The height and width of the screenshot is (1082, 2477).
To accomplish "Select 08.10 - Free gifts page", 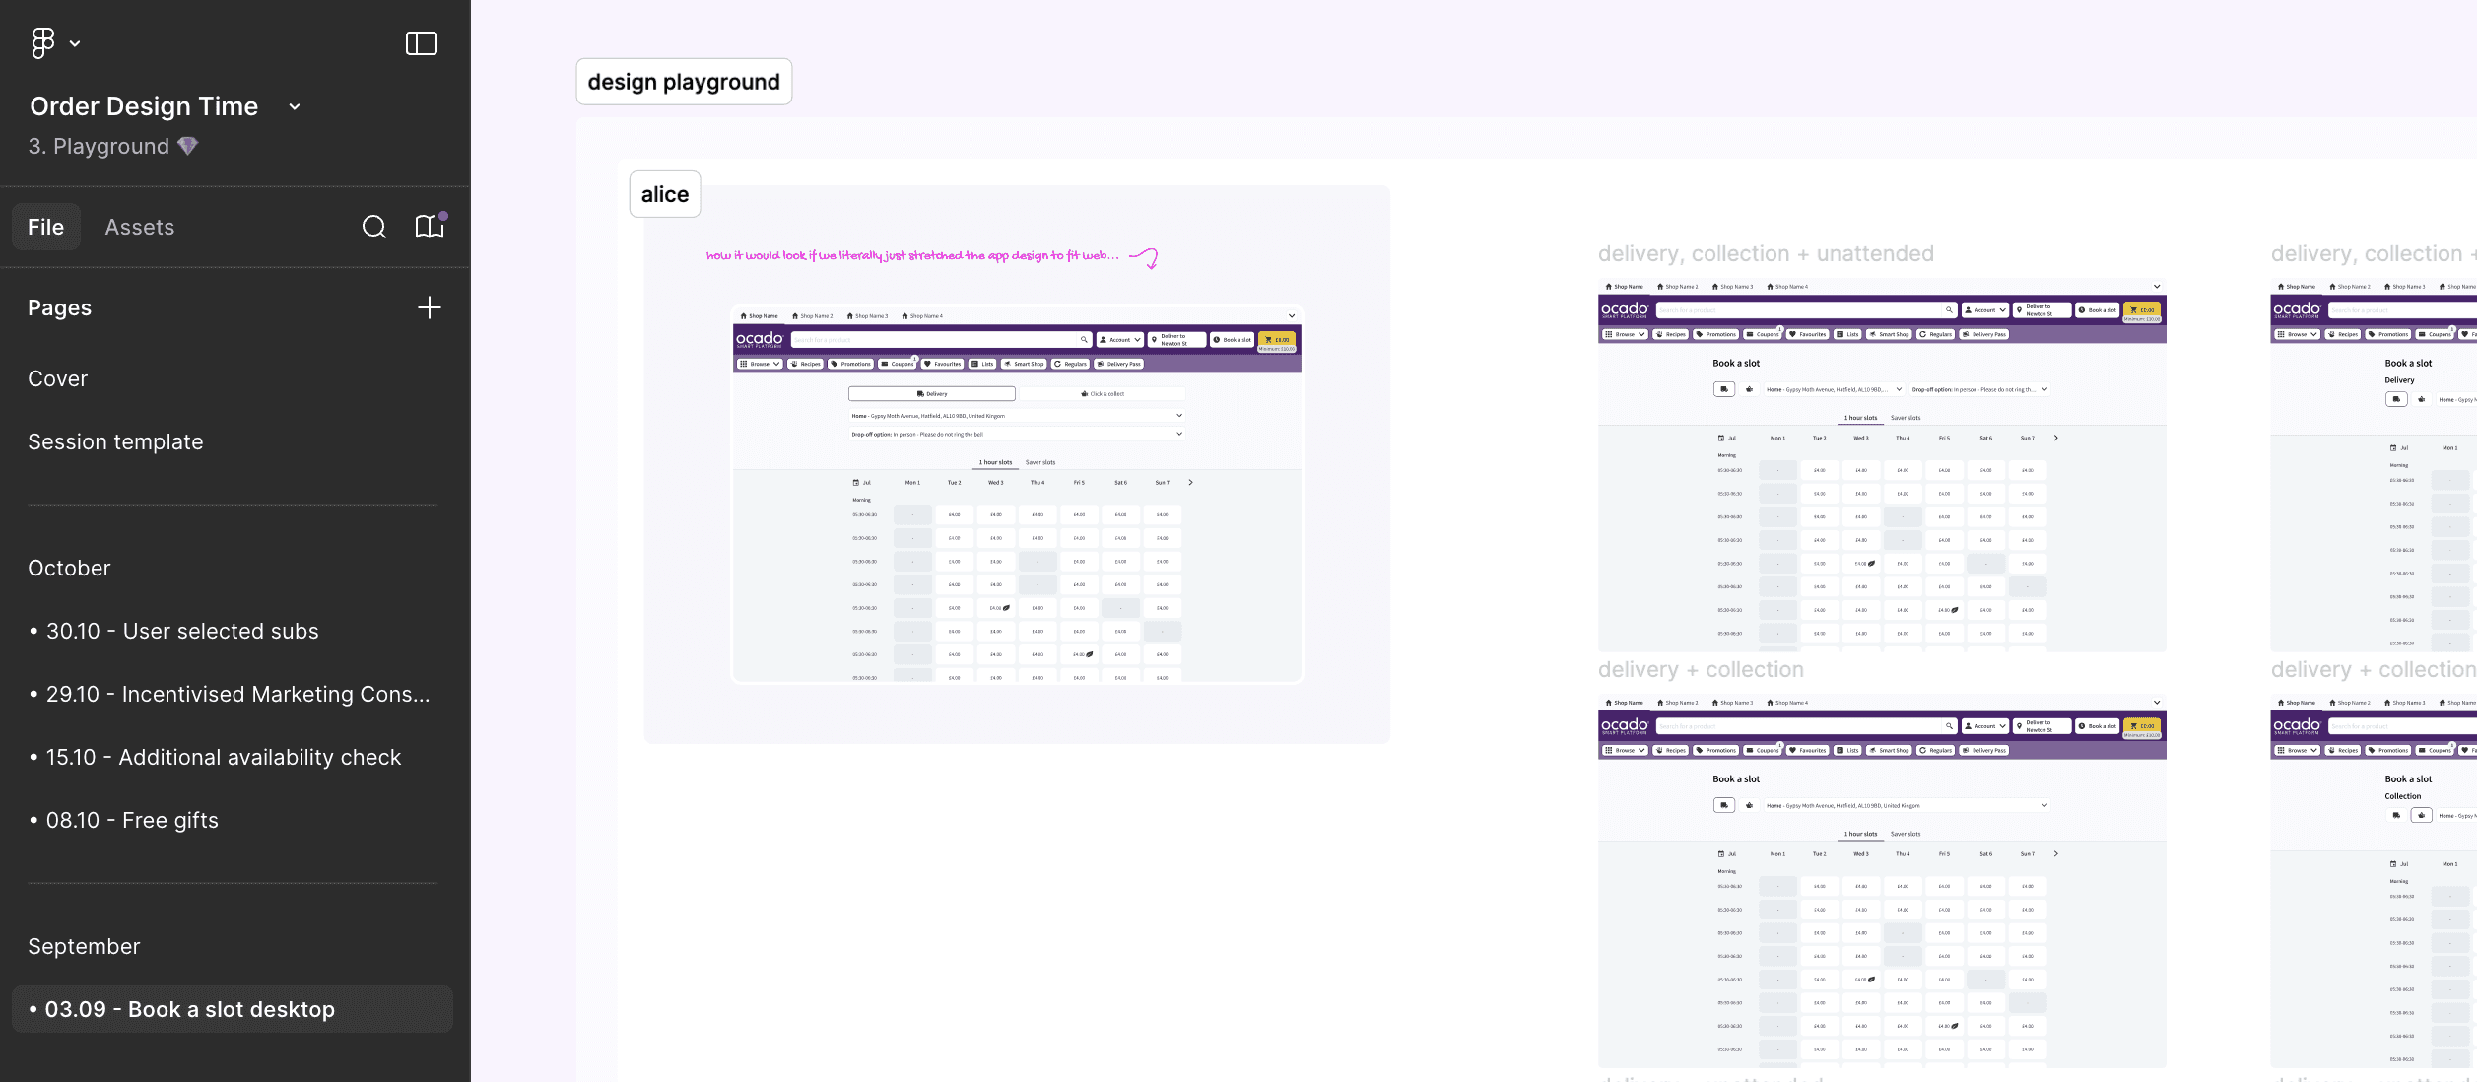I will 132,820.
